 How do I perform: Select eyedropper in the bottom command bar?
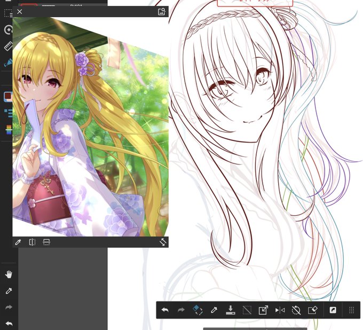point(214,310)
